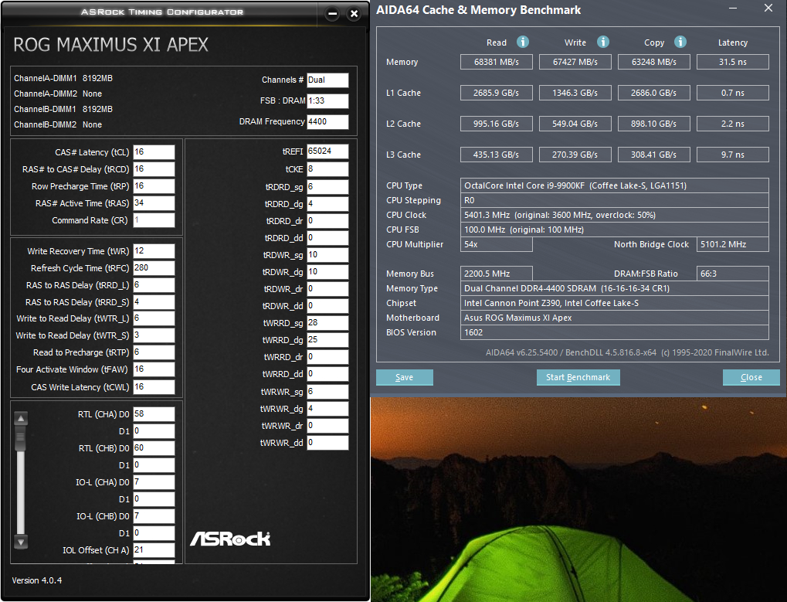Select the tREFI field
787x602 pixels.
[327, 151]
